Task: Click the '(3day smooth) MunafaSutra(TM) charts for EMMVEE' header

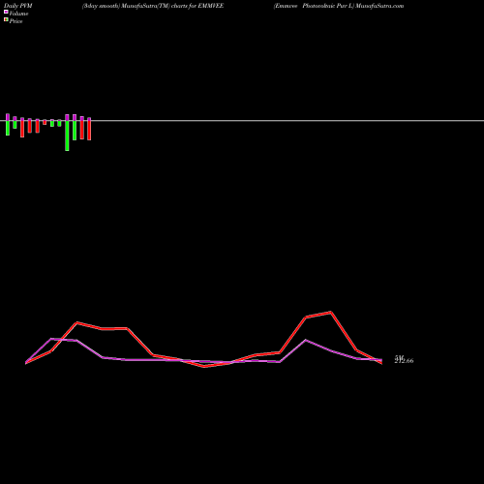Action: (153, 6)
